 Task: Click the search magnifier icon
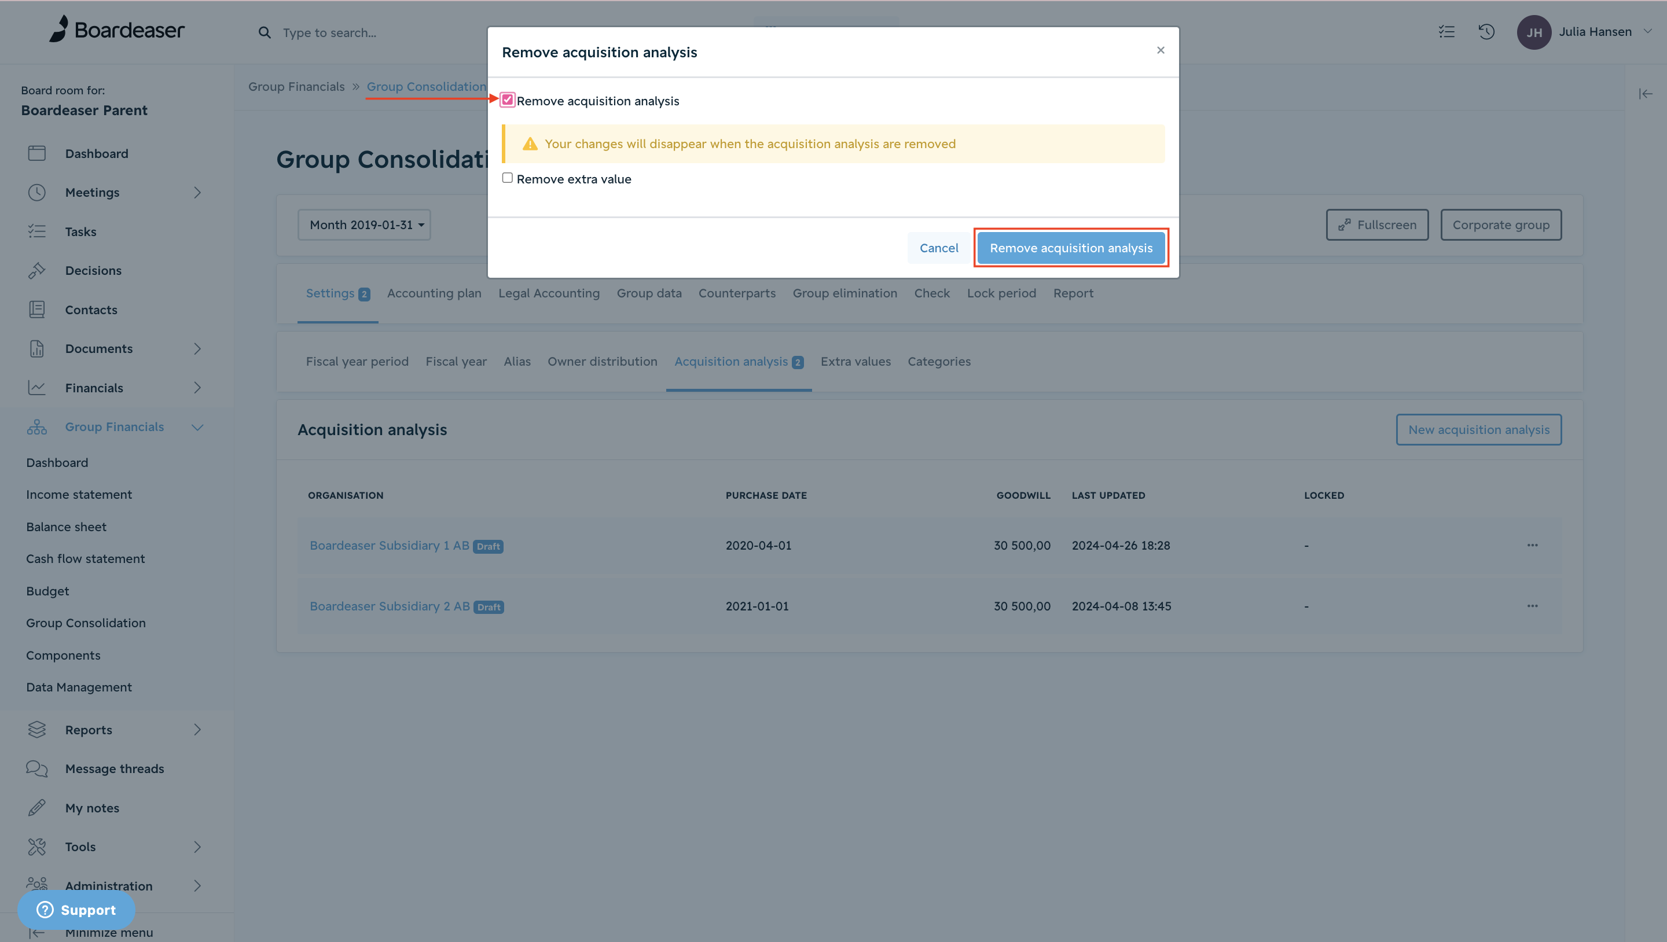[265, 32]
